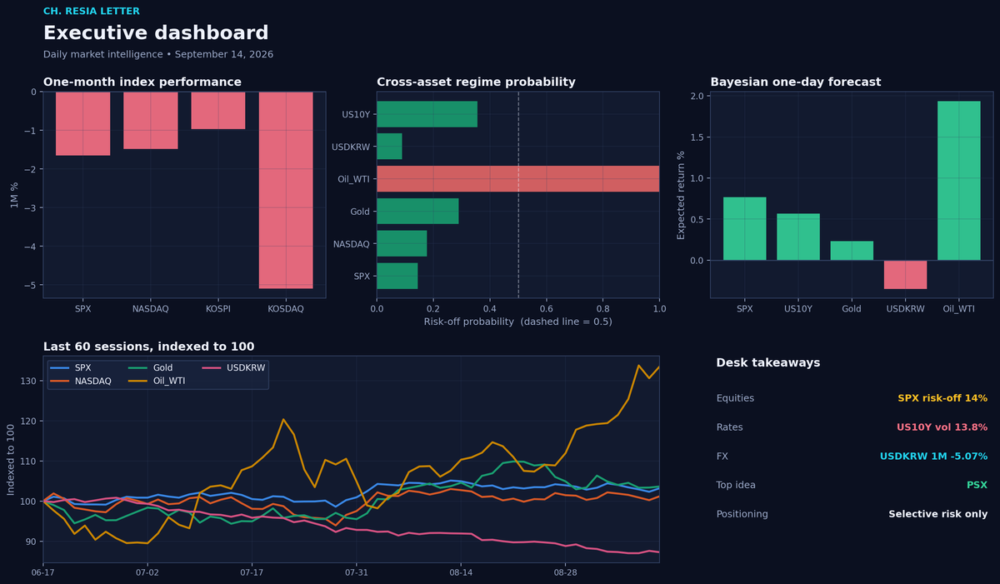Click the 'PSX' top idea value

click(977, 485)
